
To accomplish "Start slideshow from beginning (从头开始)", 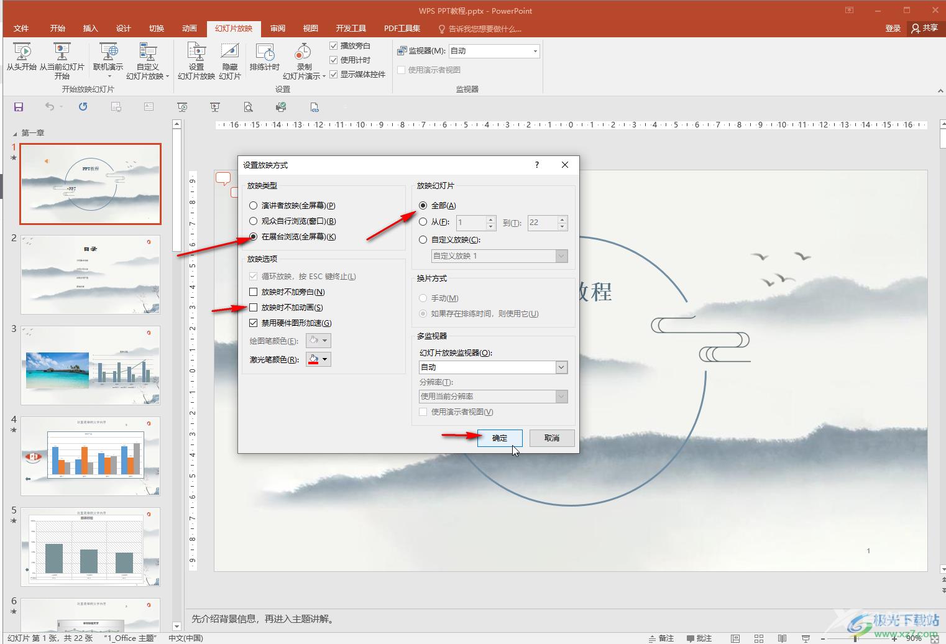I will pos(22,57).
